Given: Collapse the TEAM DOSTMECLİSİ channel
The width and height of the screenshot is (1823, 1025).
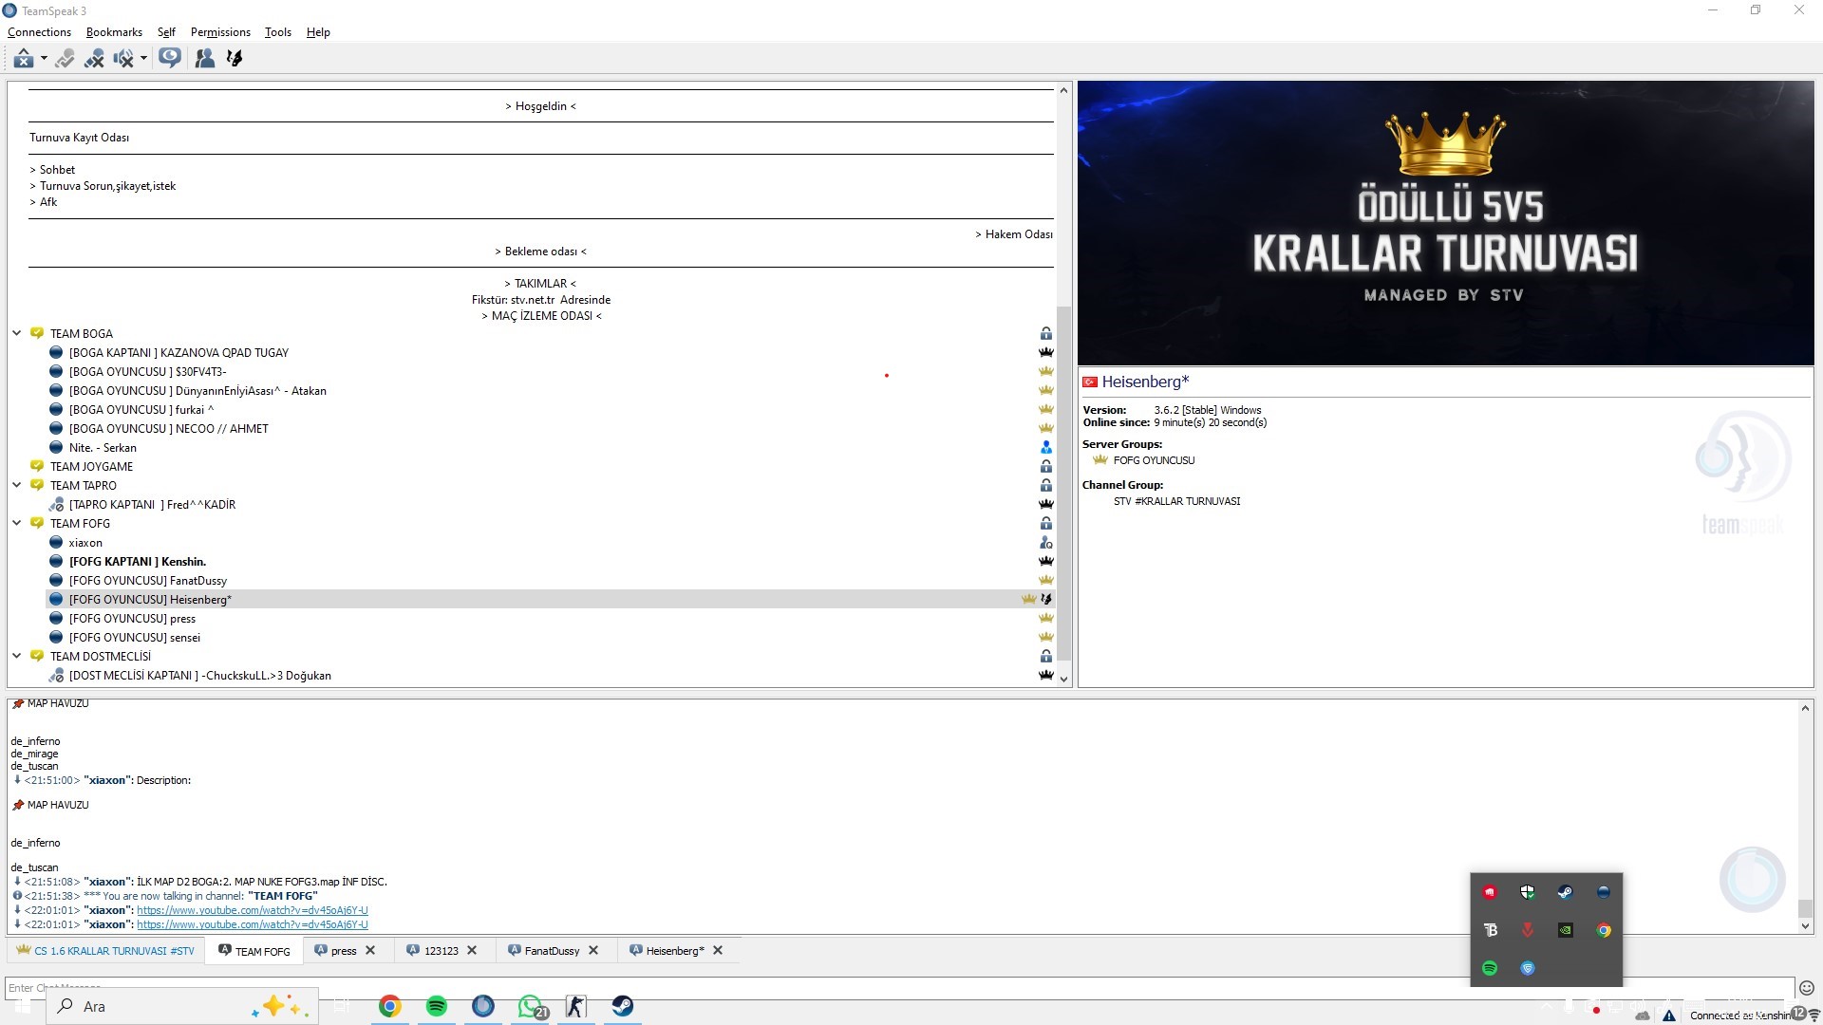Looking at the screenshot, I should 17,656.
